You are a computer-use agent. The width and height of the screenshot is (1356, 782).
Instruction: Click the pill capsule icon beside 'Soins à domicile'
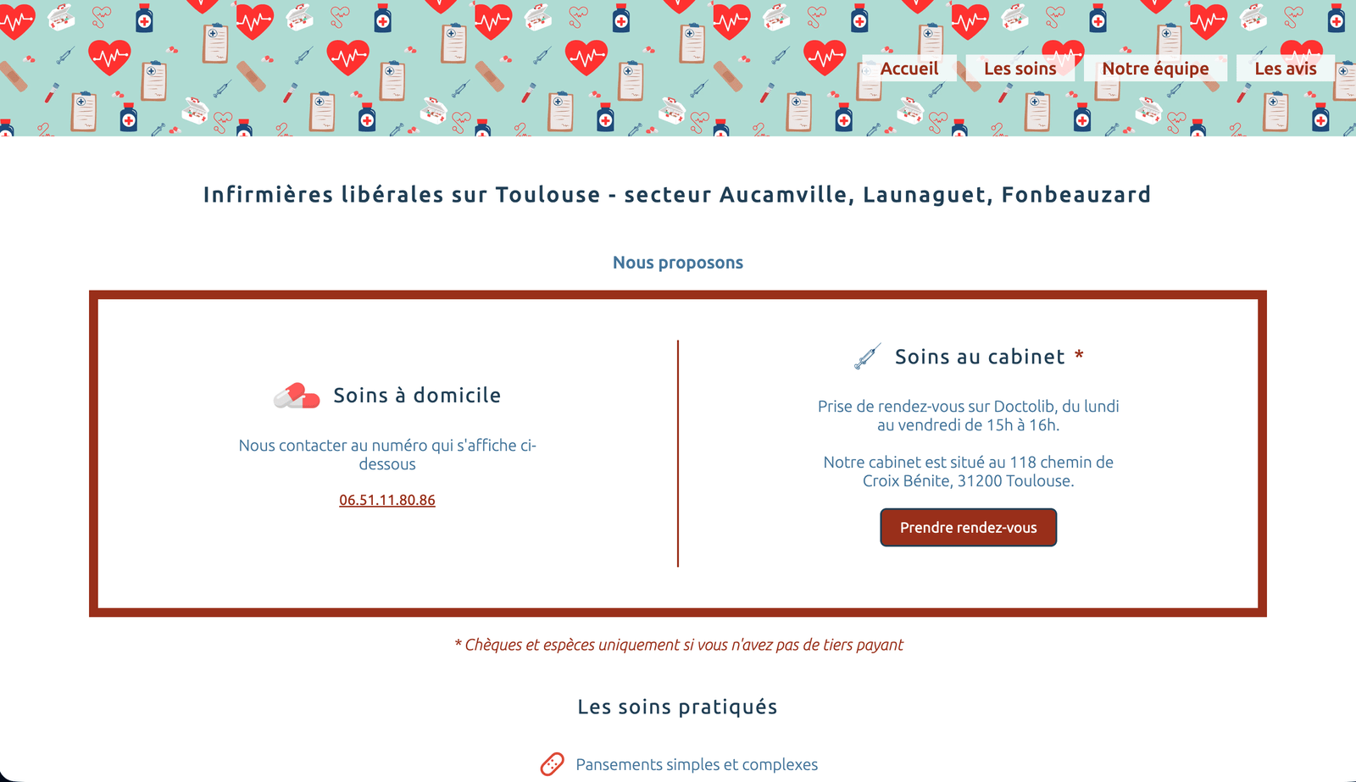pos(296,394)
